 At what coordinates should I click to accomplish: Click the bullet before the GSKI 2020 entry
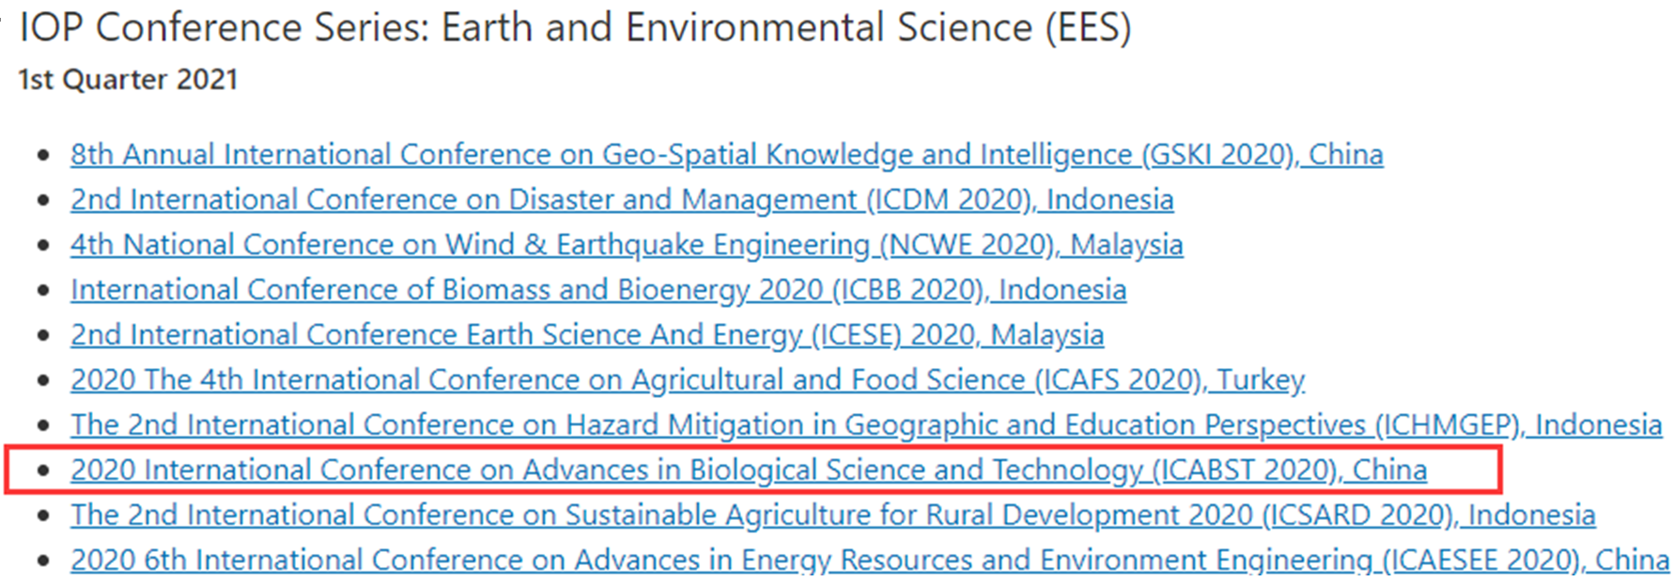point(42,156)
